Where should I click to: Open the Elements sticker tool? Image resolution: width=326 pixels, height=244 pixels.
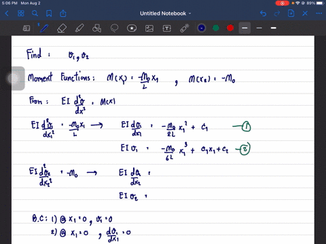tap(132, 28)
